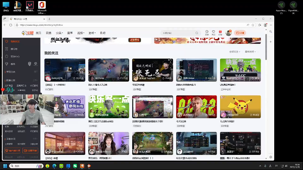The image size is (303, 170).
Task: Show all under 网游竞技 sidebar section
Action: point(35,80)
